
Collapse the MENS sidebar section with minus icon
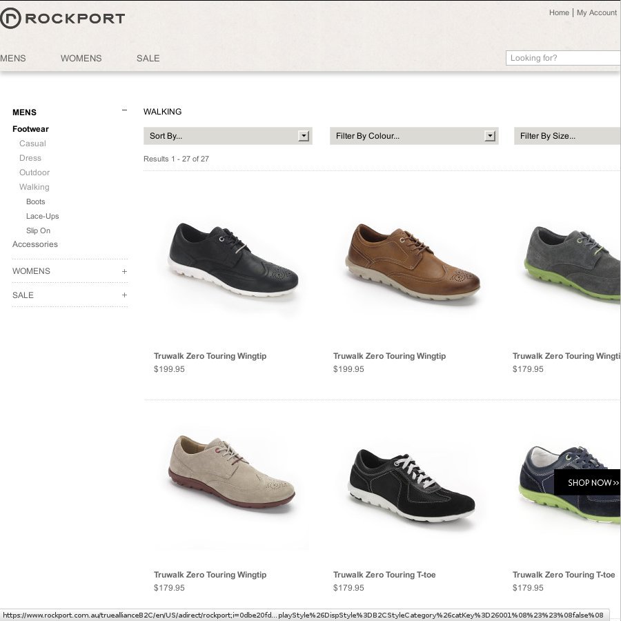[124, 110]
